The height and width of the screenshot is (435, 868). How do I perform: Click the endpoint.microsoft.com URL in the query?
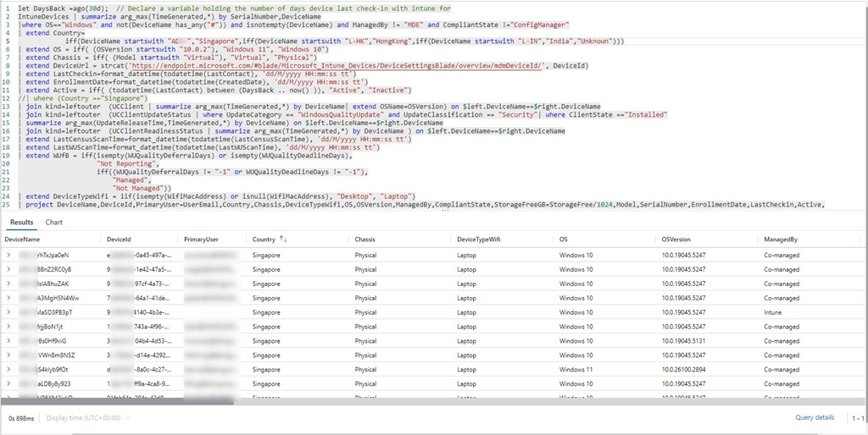click(322, 65)
